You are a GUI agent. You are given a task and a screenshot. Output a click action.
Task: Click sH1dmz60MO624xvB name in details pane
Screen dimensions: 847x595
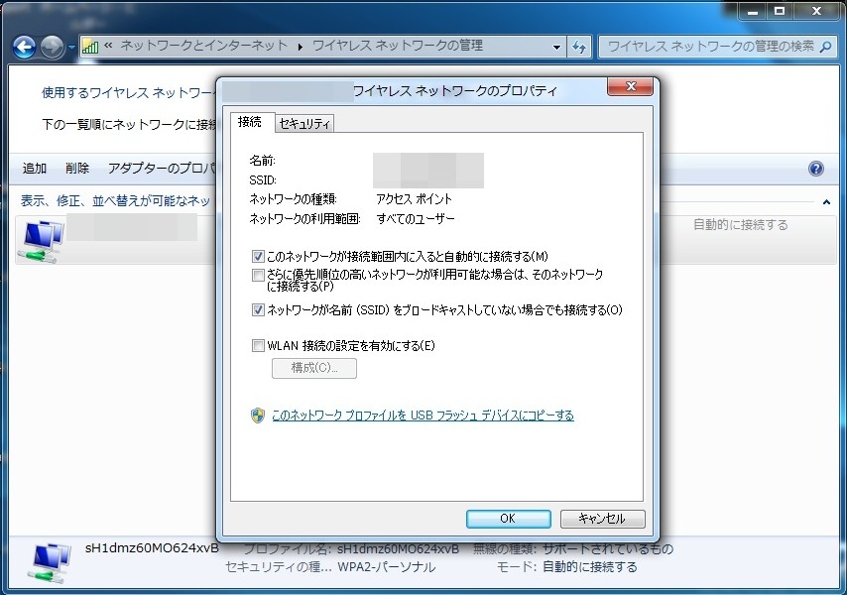point(152,548)
